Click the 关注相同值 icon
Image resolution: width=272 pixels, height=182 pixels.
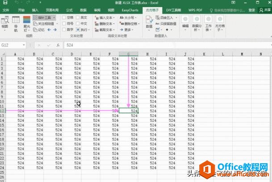[x=35, y=24]
